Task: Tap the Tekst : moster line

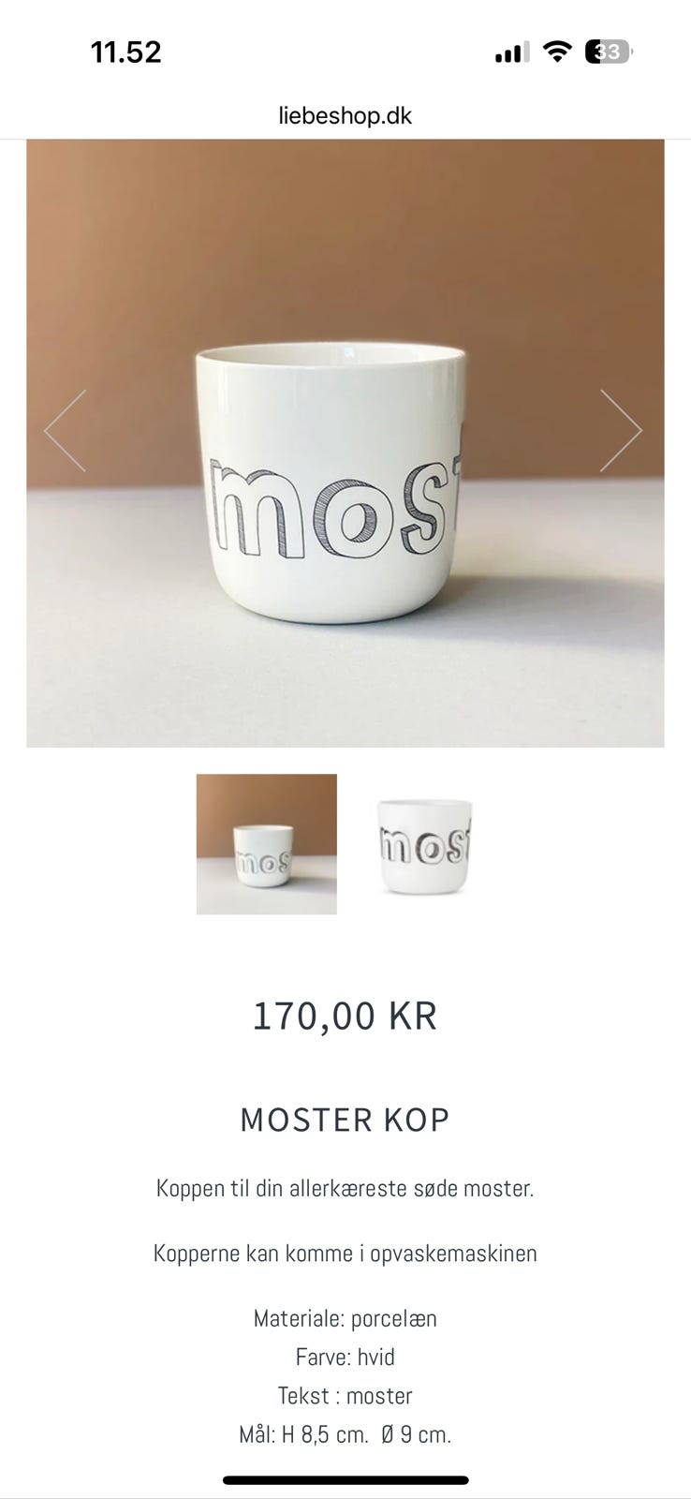Action: (x=345, y=1396)
